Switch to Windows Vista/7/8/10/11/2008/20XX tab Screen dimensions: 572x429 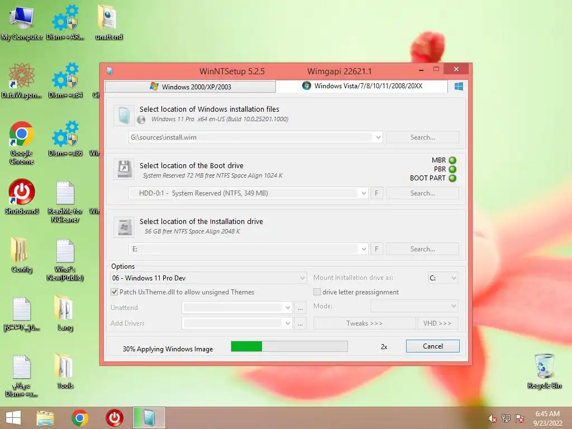click(362, 86)
